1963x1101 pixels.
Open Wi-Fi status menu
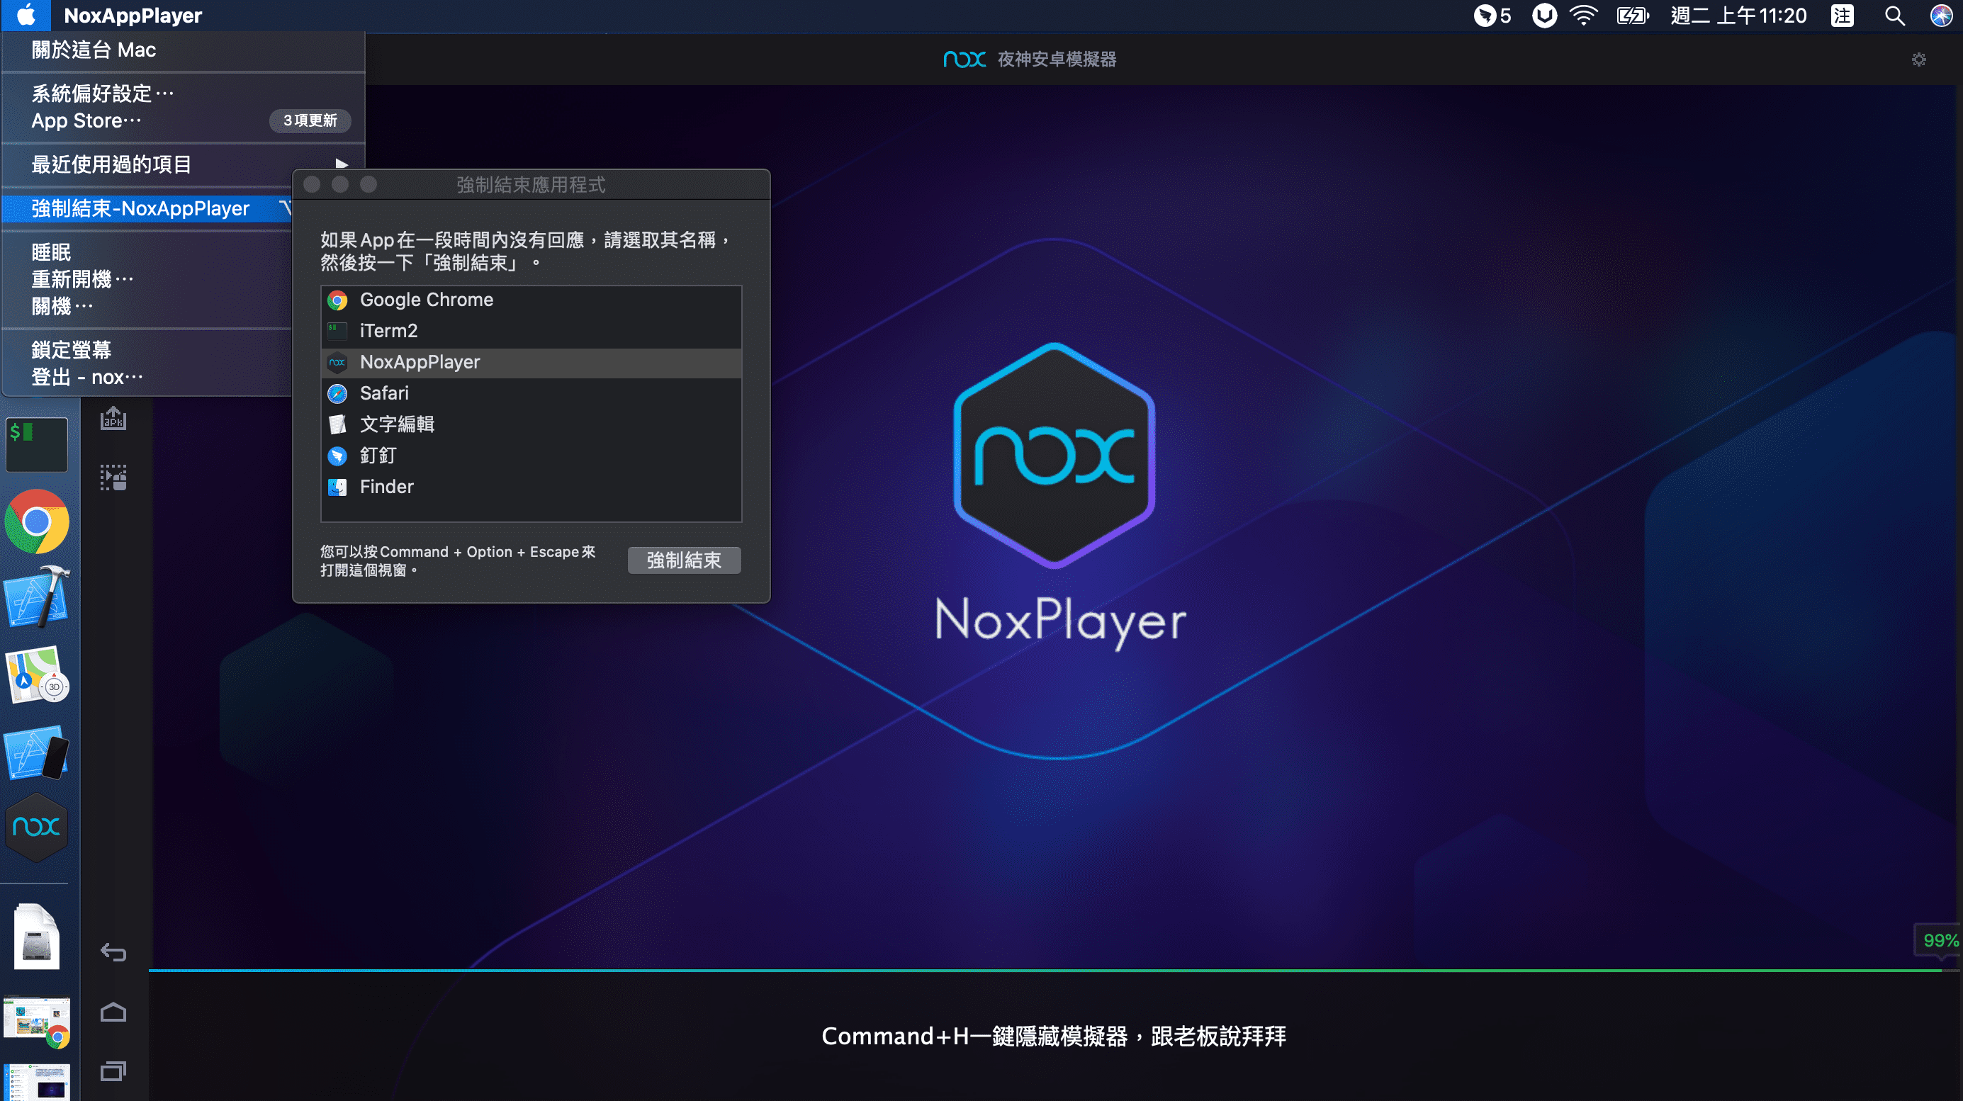point(1583,16)
